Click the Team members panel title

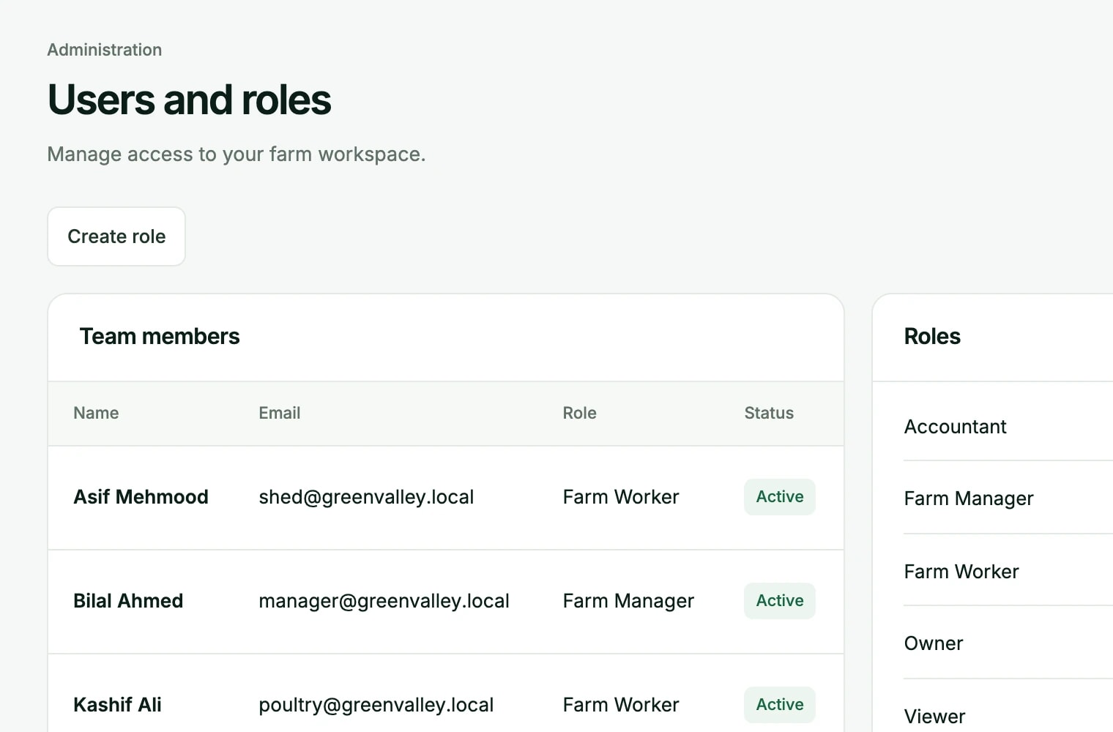[160, 336]
